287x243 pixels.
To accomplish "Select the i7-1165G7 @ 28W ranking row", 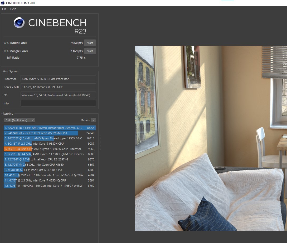I will point(50,175).
